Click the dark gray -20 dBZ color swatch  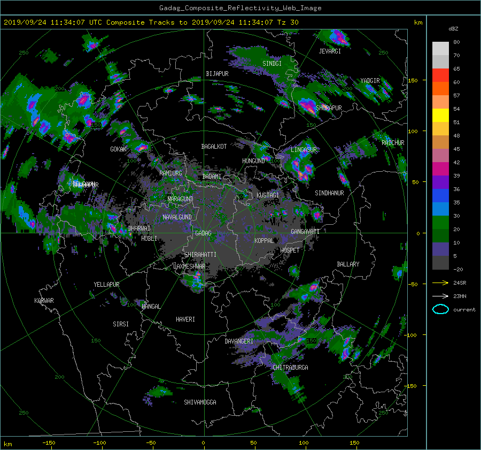[440, 263]
